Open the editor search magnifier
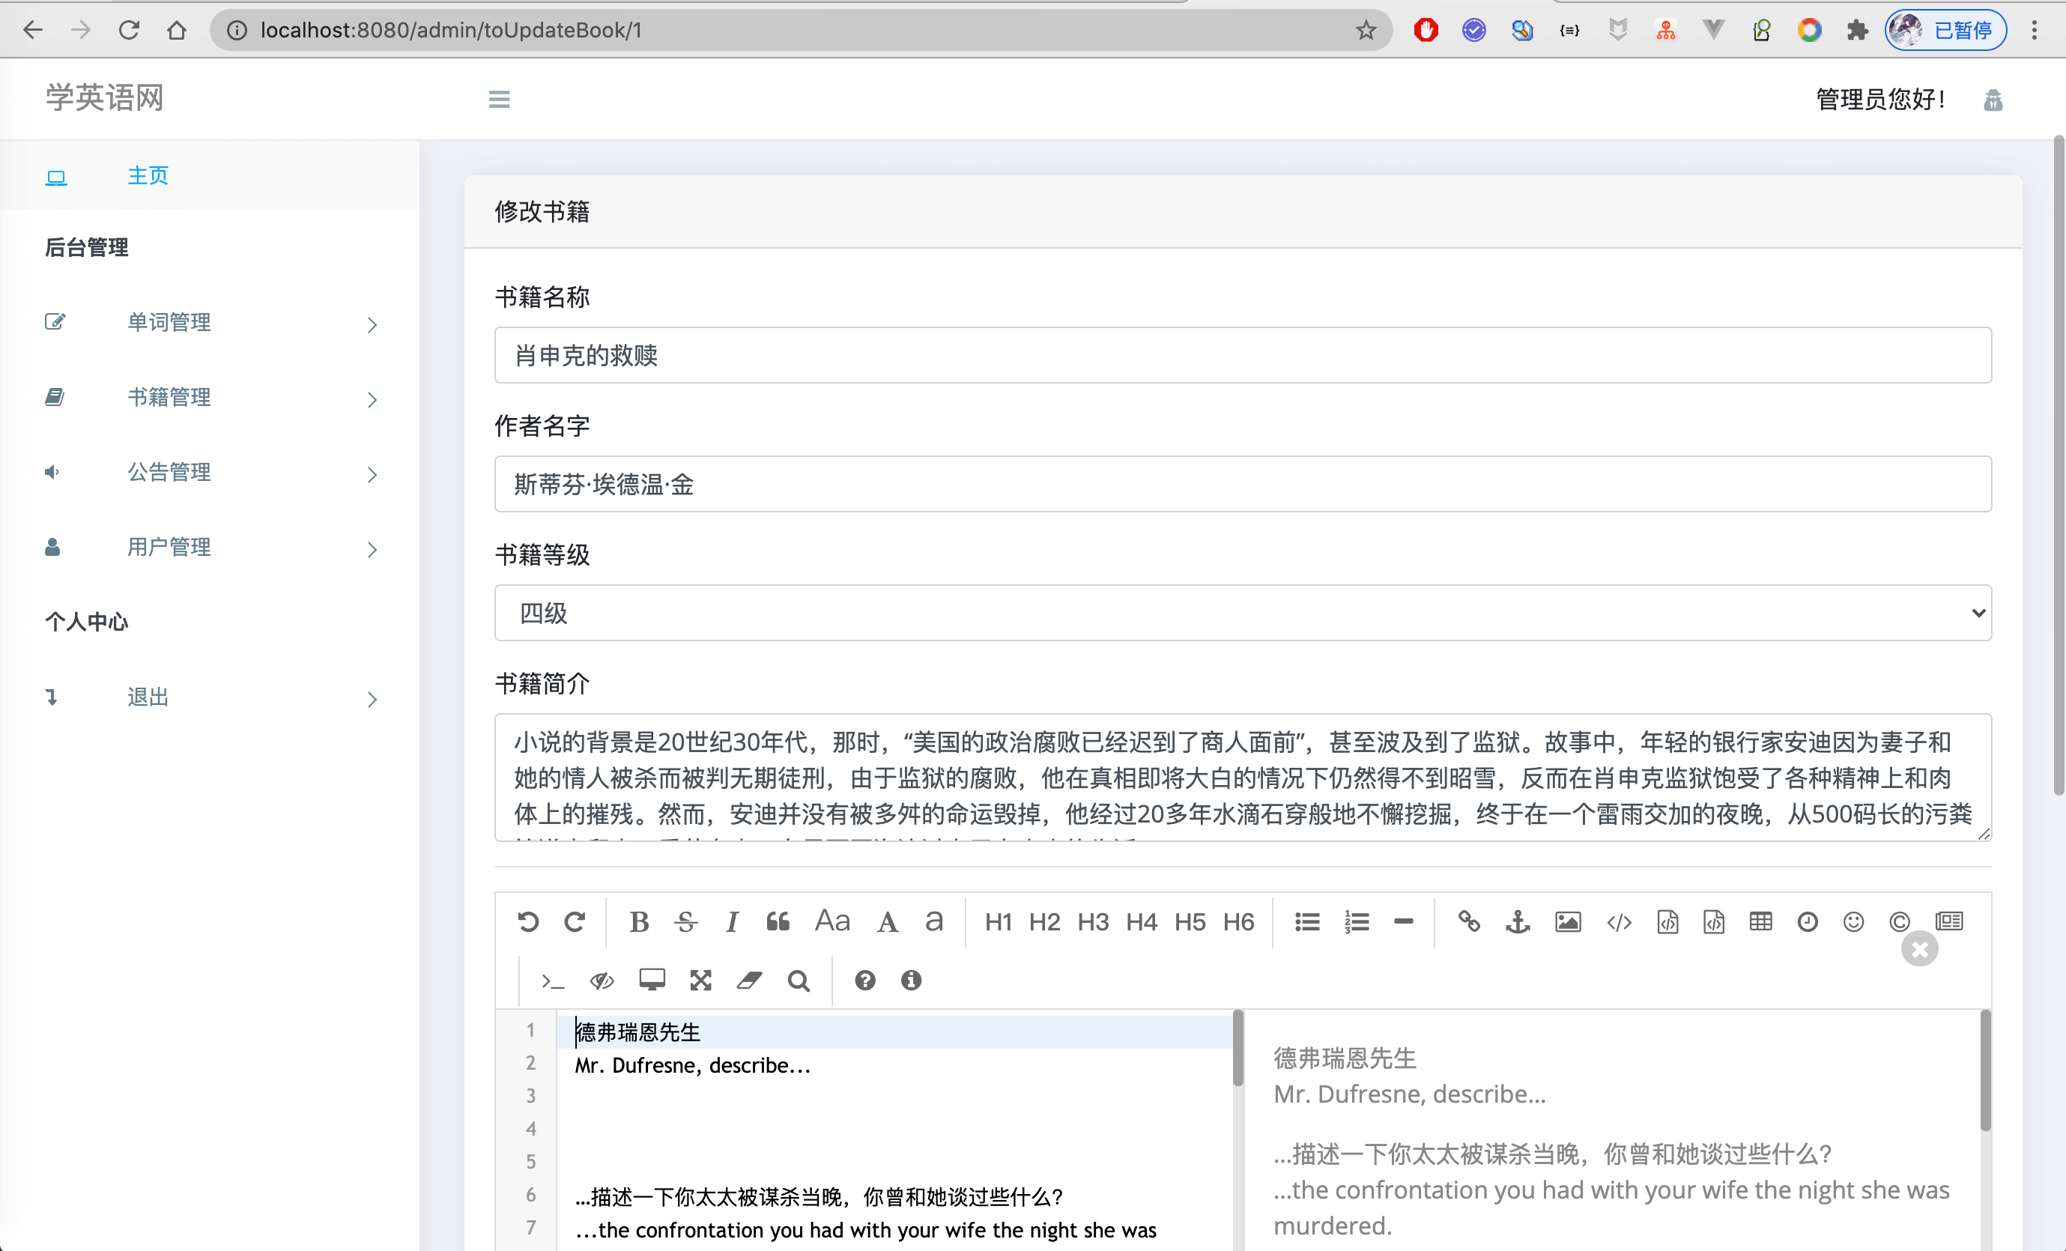Viewport: 2066px width, 1251px height. click(799, 980)
